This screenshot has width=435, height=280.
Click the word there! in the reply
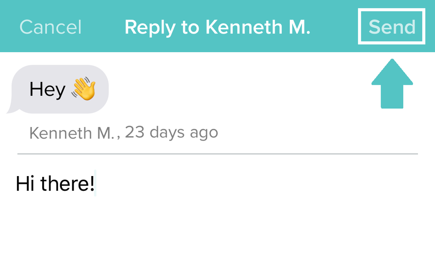click(x=68, y=184)
